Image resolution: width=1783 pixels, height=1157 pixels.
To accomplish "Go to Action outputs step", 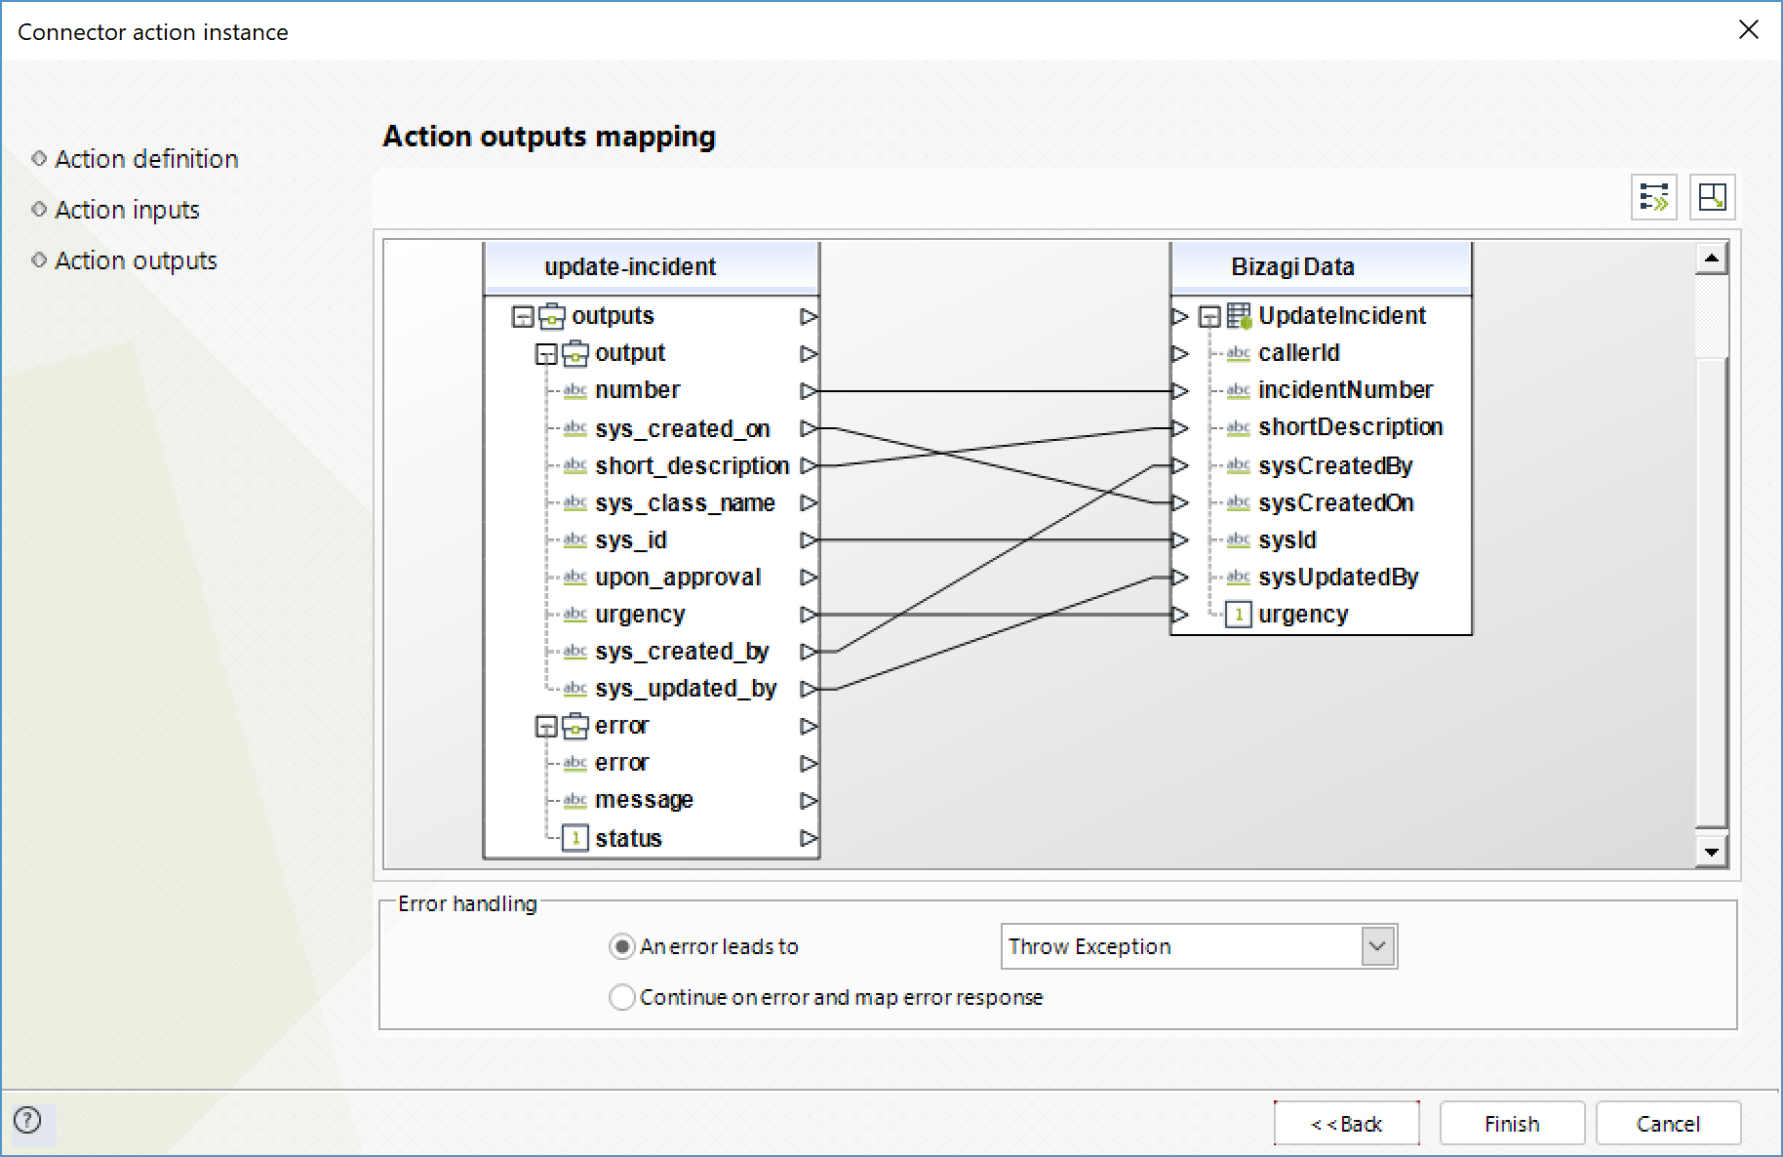I will click(136, 260).
